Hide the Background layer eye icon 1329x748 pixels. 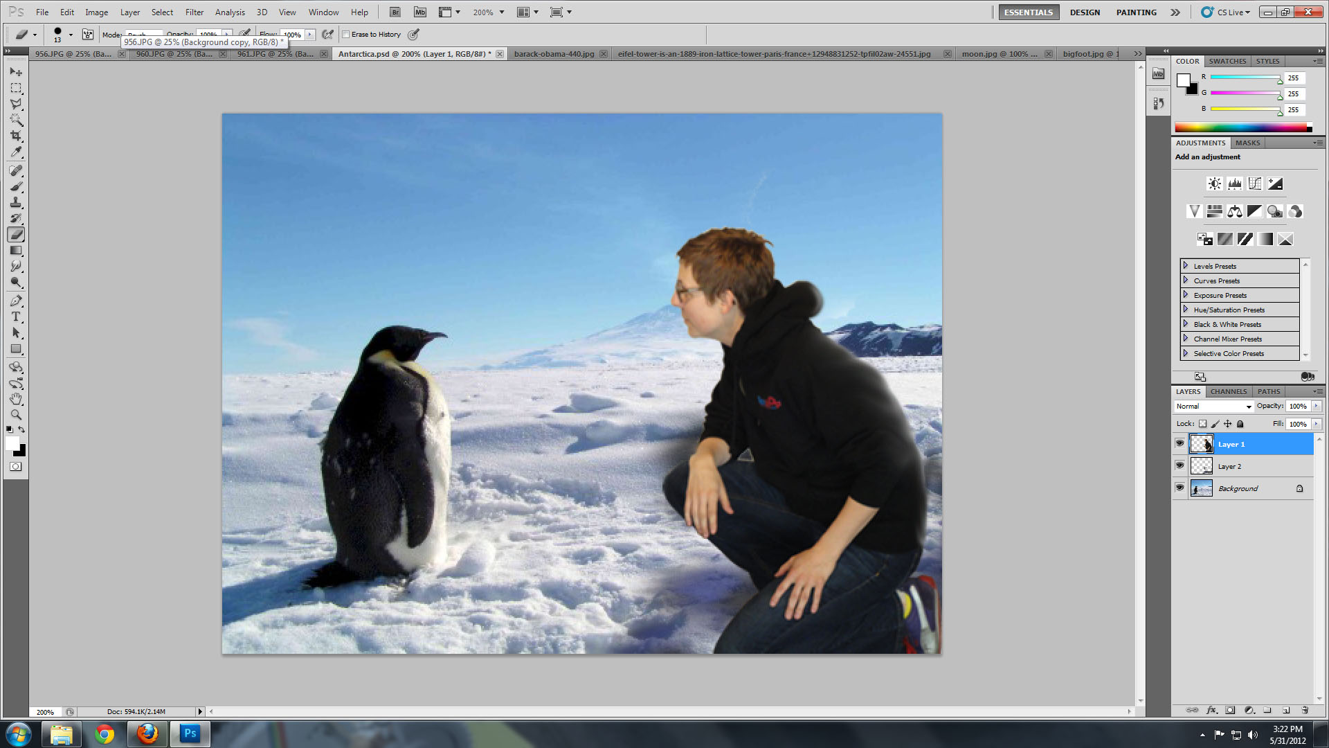[x=1179, y=488]
